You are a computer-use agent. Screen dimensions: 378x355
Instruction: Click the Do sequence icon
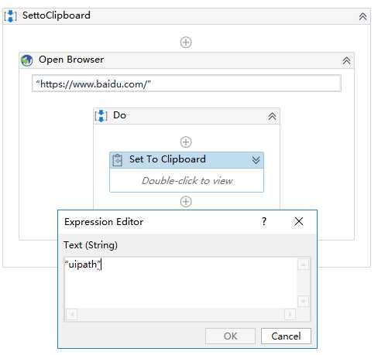pyautogui.click(x=101, y=116)
